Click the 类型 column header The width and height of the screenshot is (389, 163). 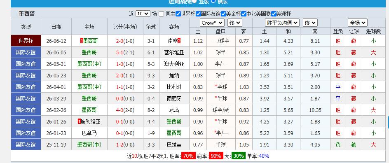tap(26, 27)
